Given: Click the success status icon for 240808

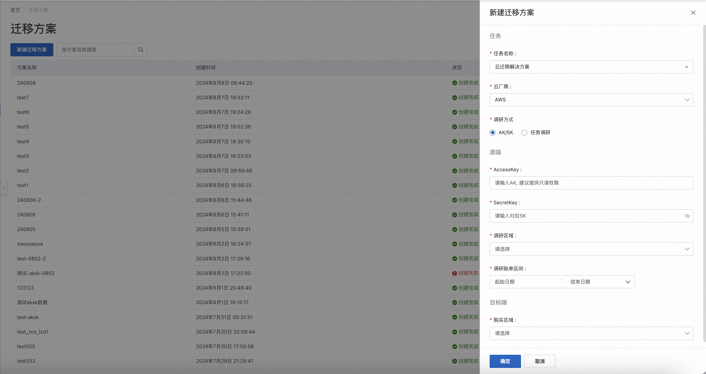Looking at the screenshot, I should 454,83.
